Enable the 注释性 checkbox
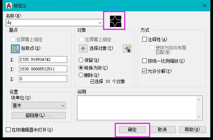Screen dimensions: 213x140 (x=144, y=39)
